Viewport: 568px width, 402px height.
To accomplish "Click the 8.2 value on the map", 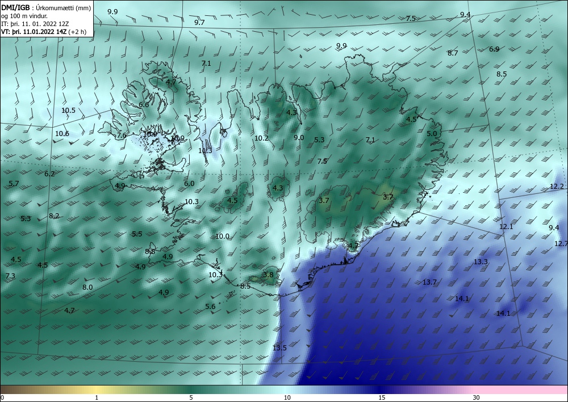I will (54, 216).
